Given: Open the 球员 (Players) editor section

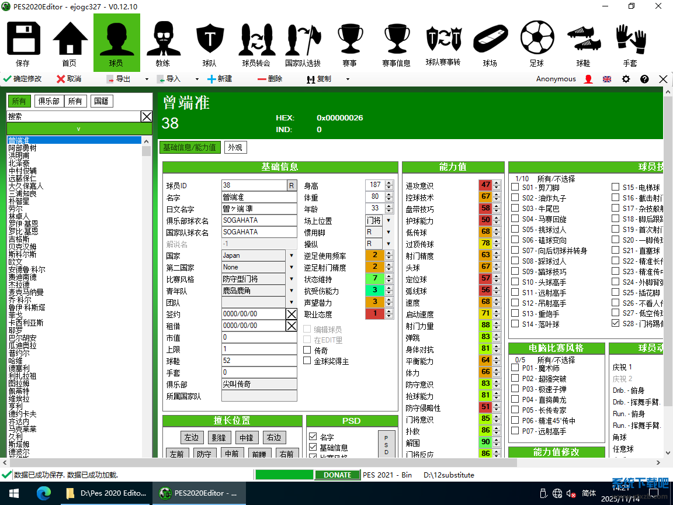Looking at the screenshot, I should pos(116,42).
